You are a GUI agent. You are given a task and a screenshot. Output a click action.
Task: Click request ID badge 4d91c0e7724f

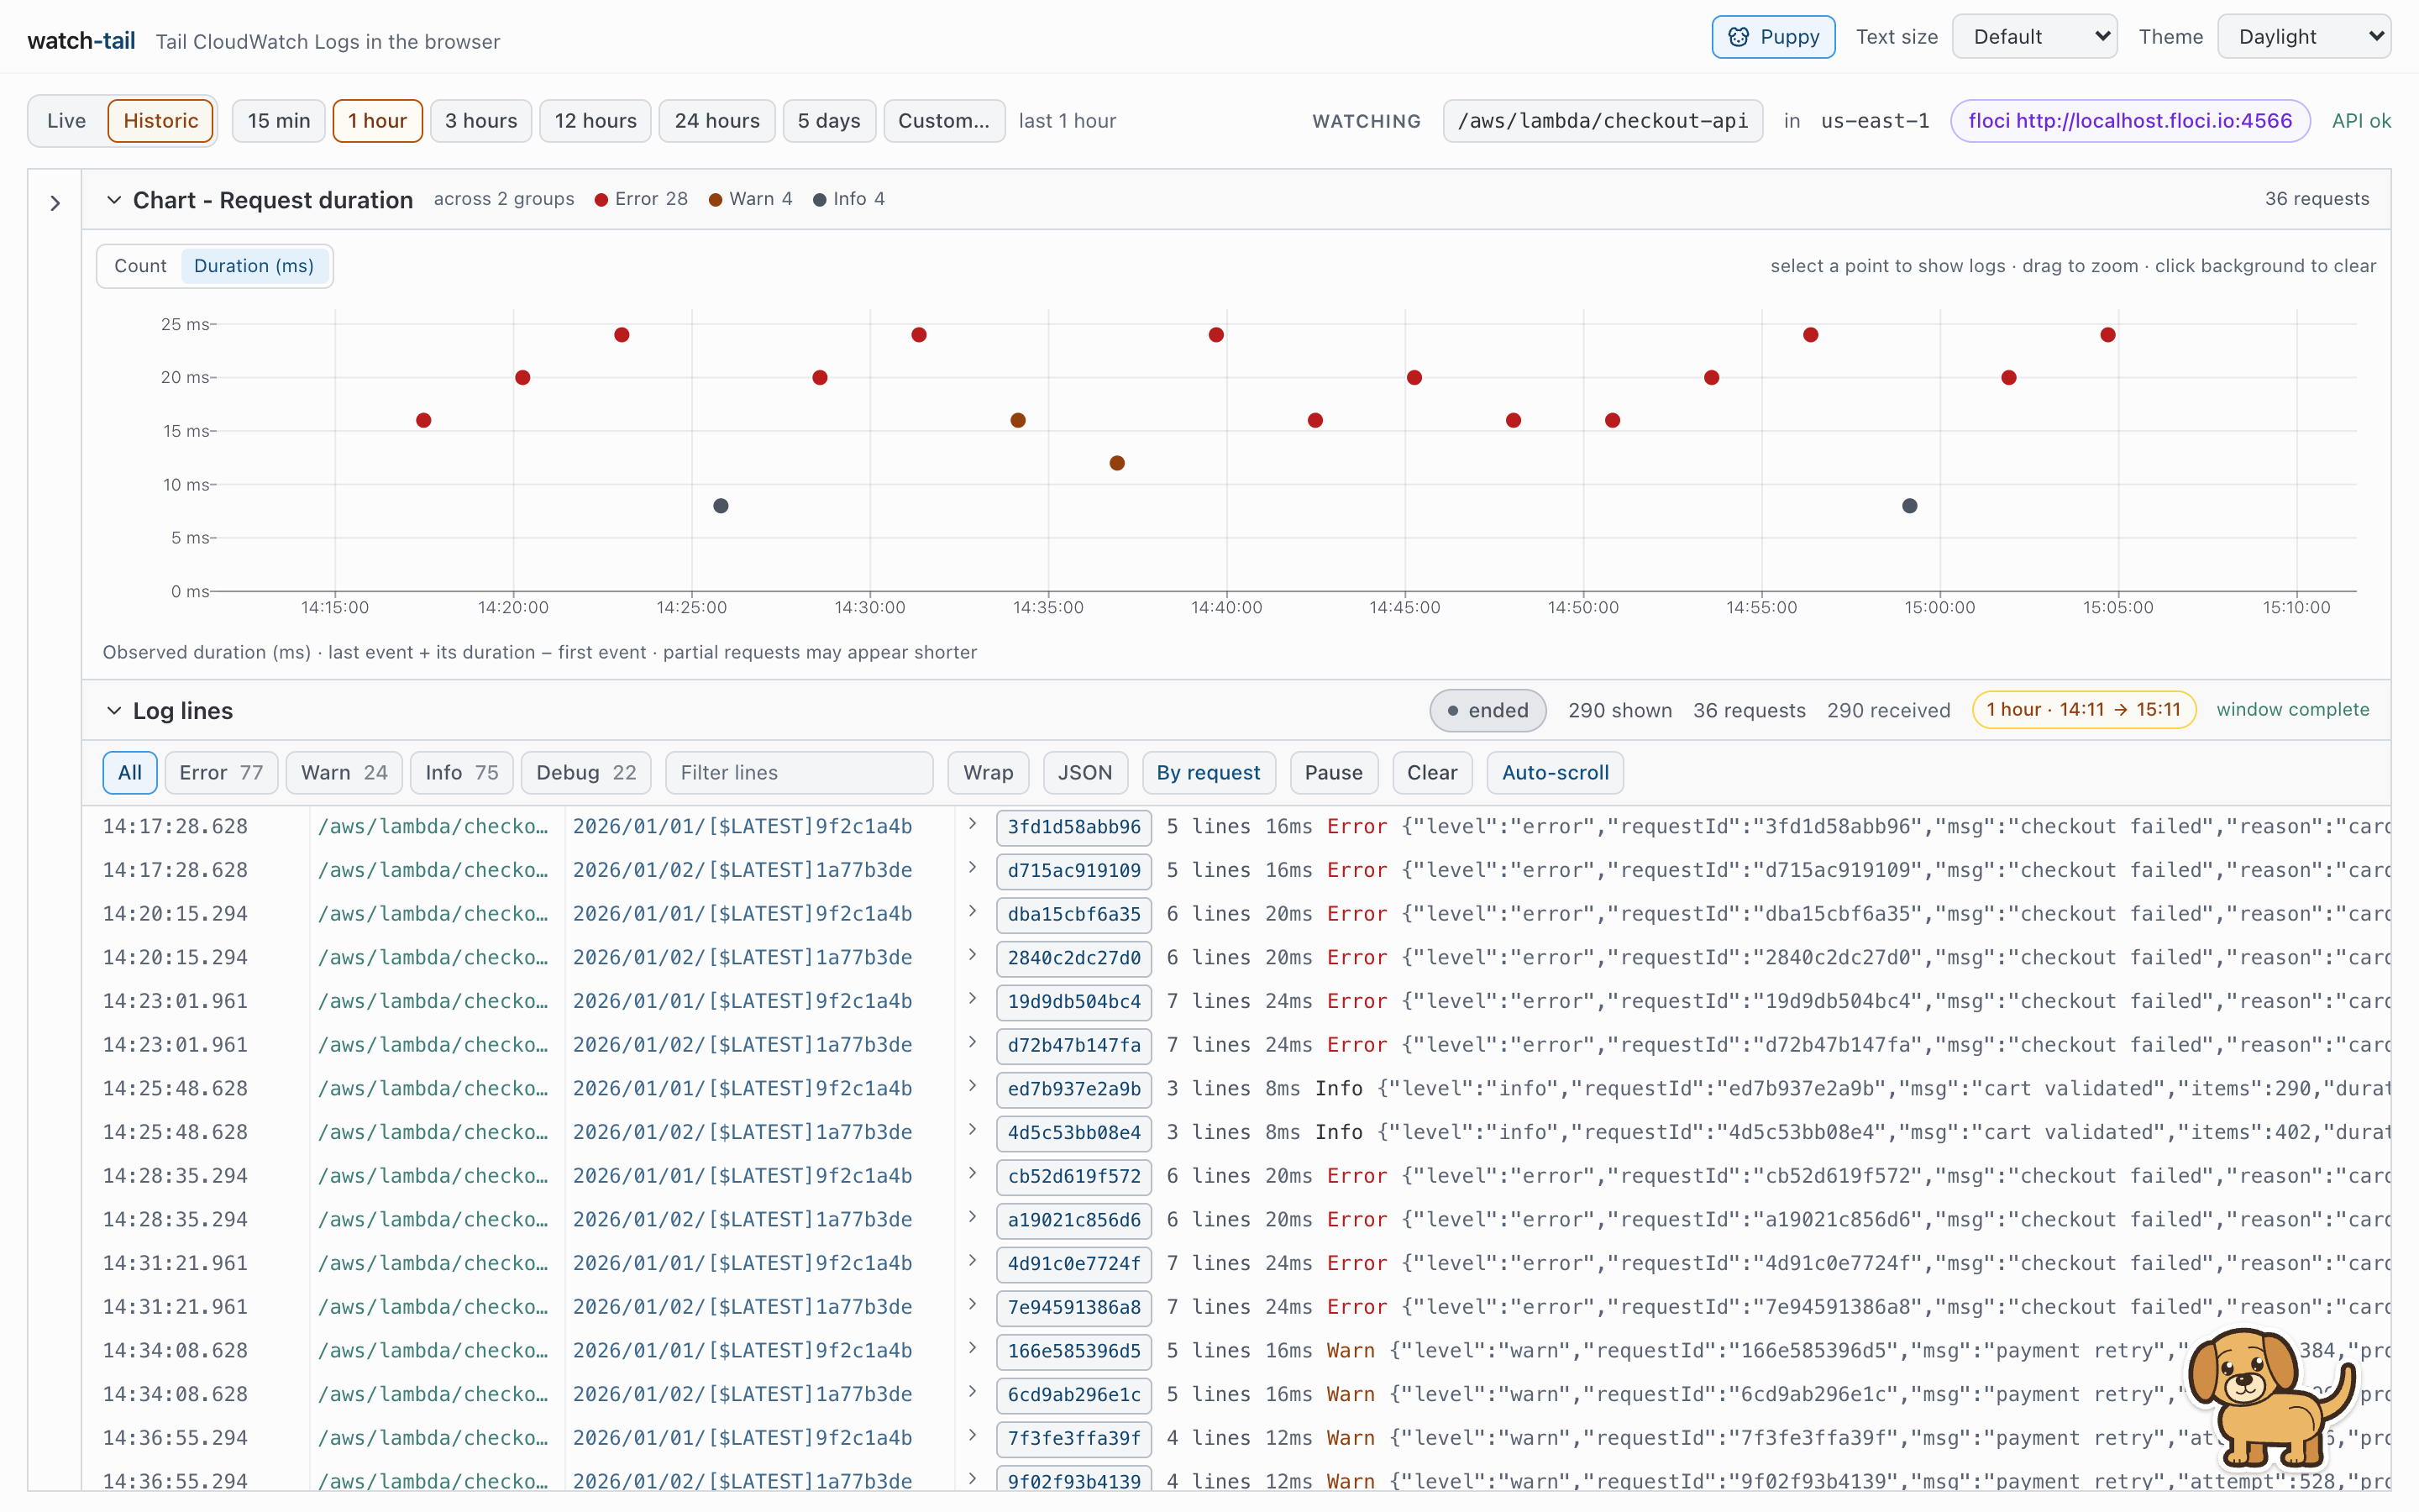(1073, 1264)
